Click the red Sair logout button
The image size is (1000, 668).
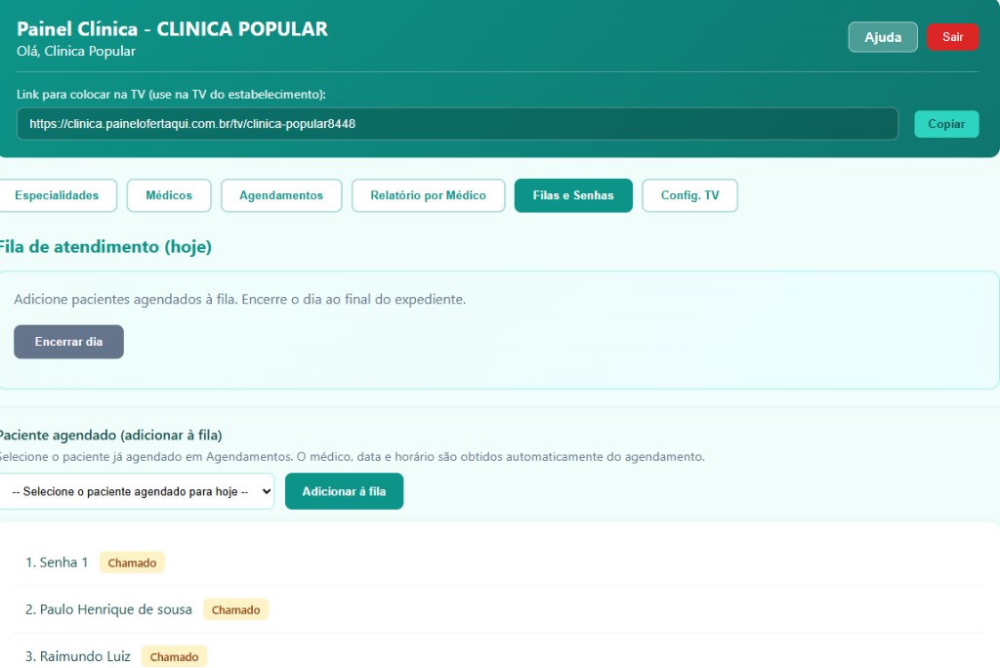[952, 37]
